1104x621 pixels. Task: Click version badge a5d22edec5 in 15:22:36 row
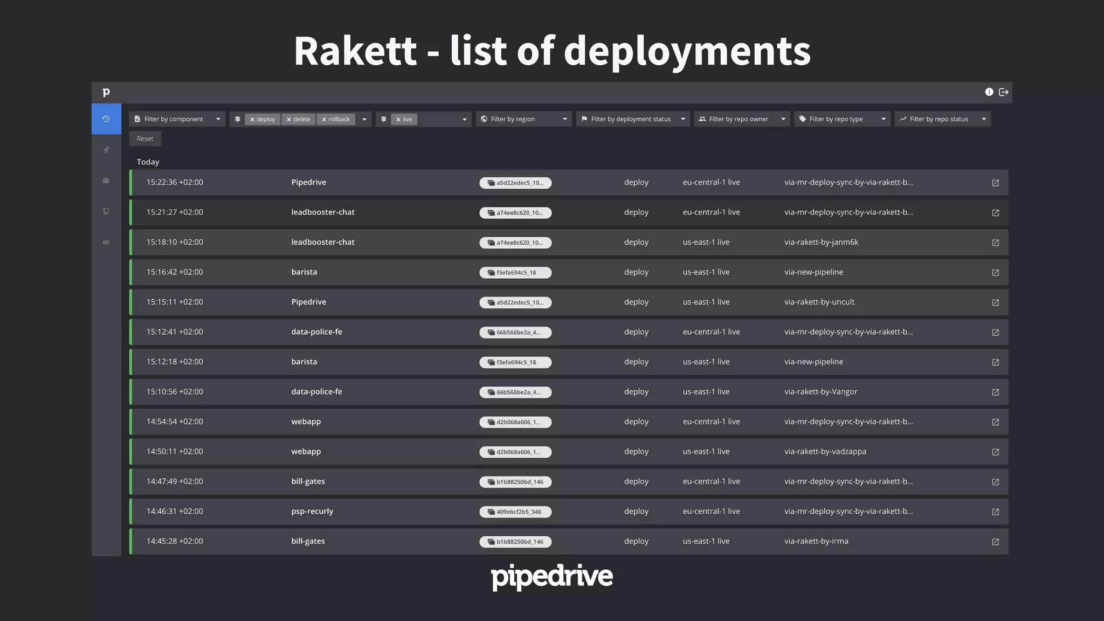[x=515, y=183]
